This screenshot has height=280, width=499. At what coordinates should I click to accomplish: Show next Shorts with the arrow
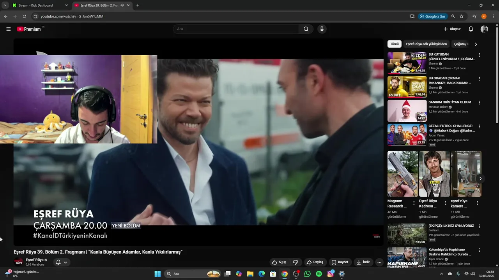[481, 178]
